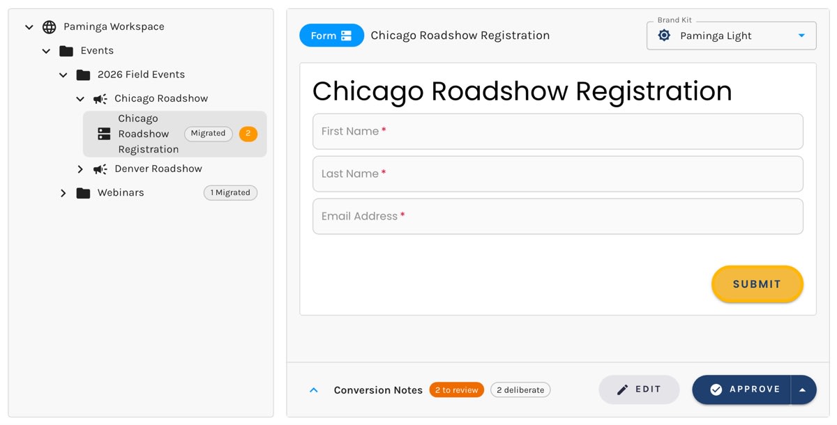Select the 2026 Field Events label
This screenshot has width=837, height=425.
[x=141, y=75]
